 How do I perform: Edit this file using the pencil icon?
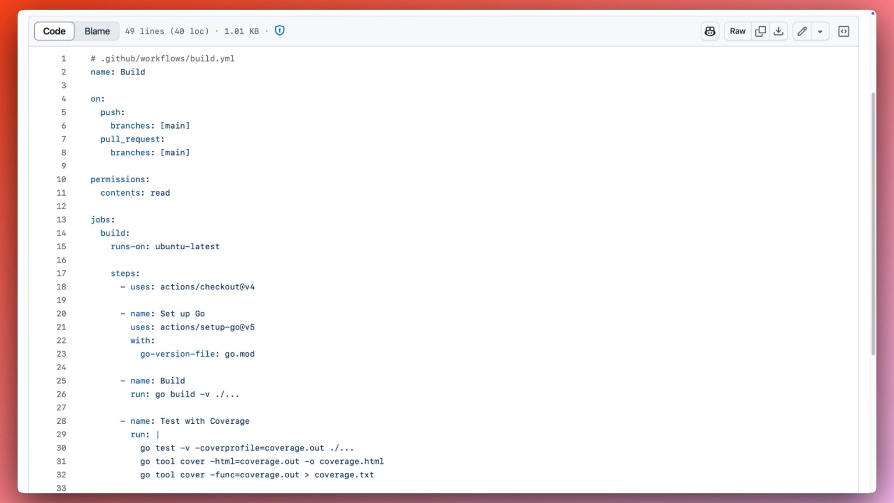(801, 31)
